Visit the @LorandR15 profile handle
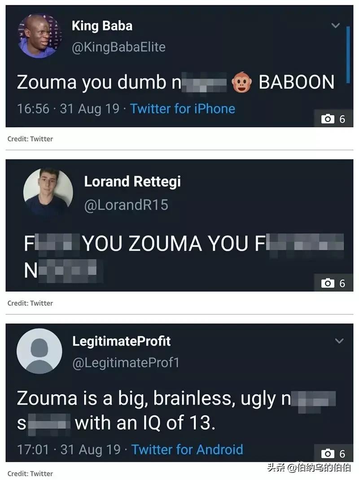Image resolution: width=359 pixels, height=480 pixels. click(x=126, y=205)
